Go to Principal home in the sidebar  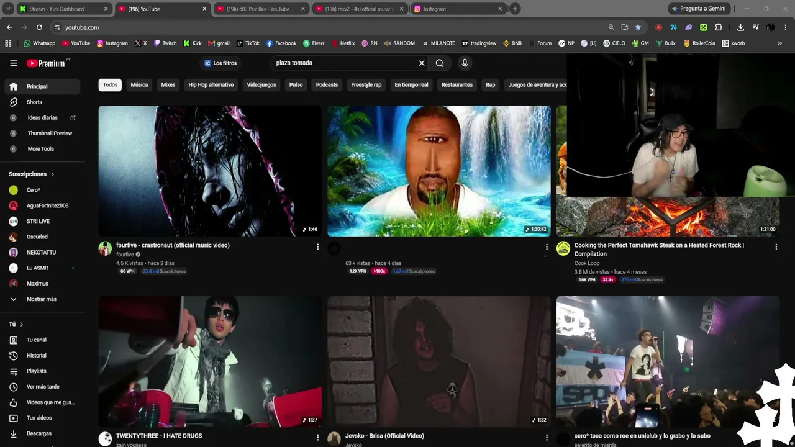point(43,86)
